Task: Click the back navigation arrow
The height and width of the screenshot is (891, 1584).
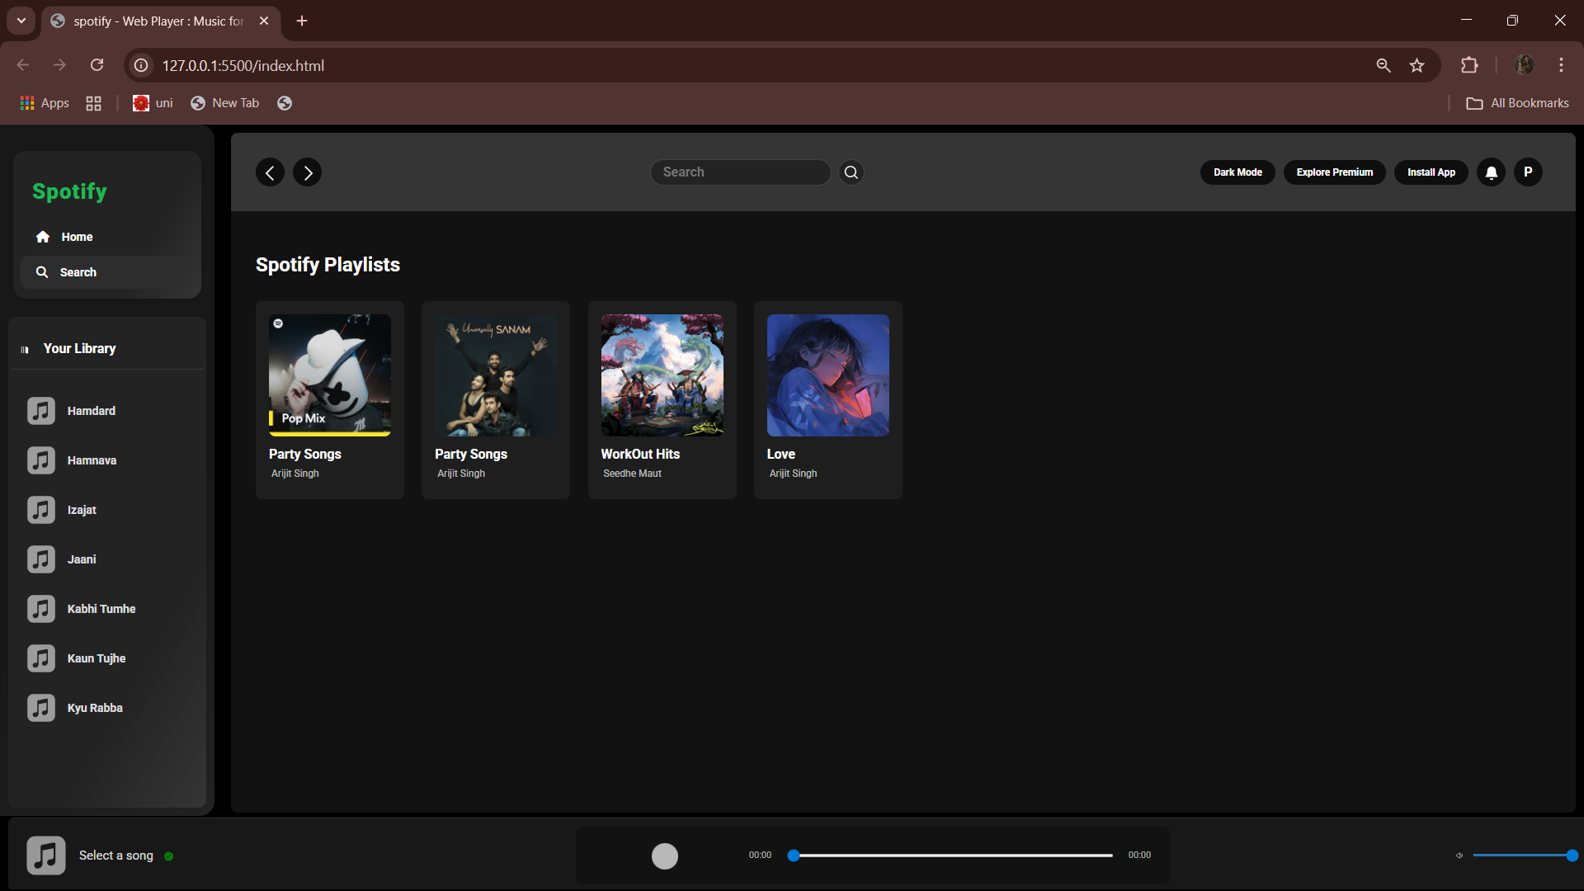Action: 269,172
